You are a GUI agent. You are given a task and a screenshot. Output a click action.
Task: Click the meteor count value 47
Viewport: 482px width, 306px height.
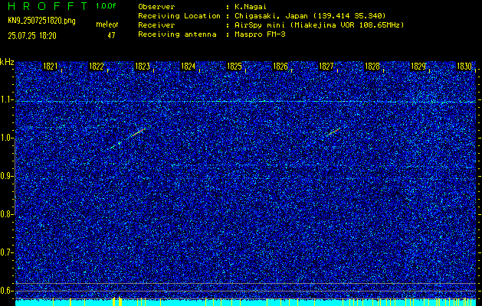111,36
